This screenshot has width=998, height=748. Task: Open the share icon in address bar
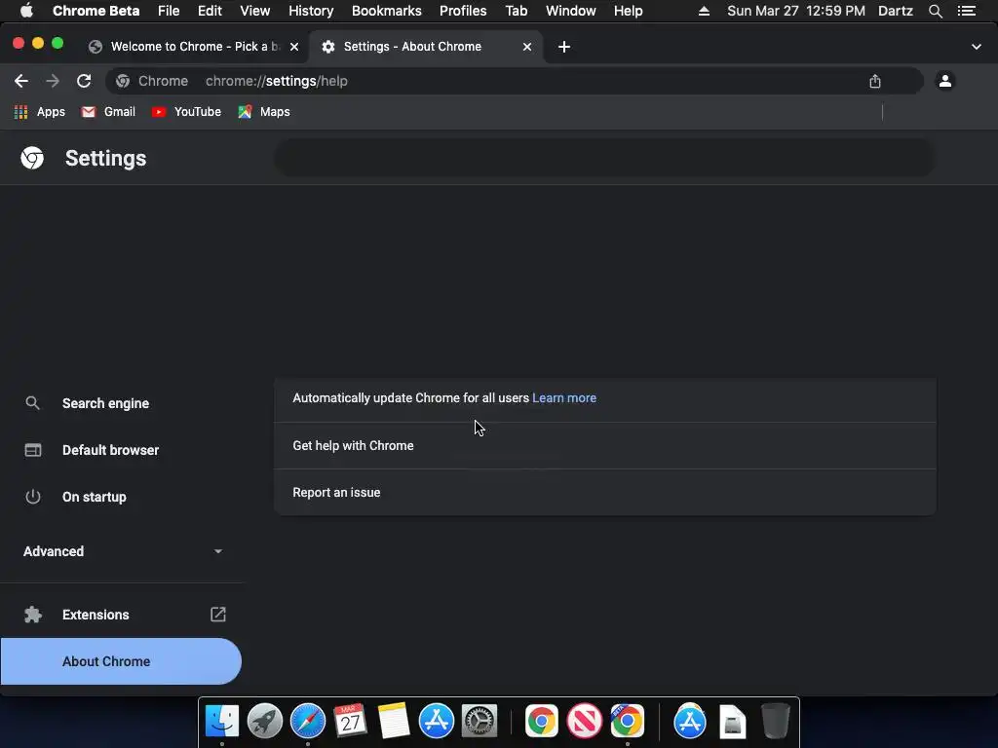click(875, 81)
